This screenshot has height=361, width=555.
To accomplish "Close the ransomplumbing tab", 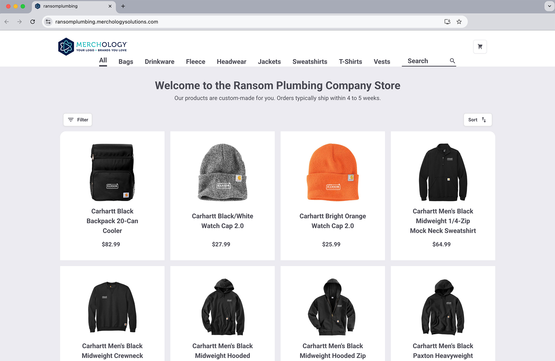I will pos(110,6).
